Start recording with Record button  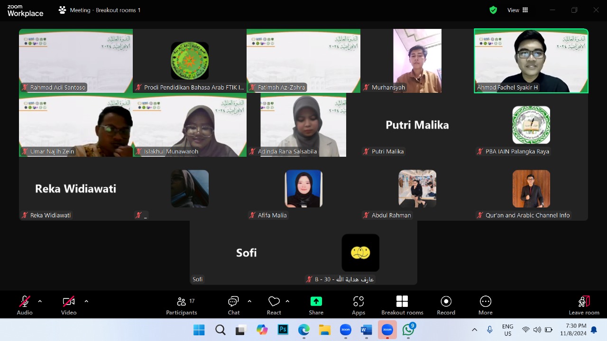pyautogui.click(x=446, y=305)
